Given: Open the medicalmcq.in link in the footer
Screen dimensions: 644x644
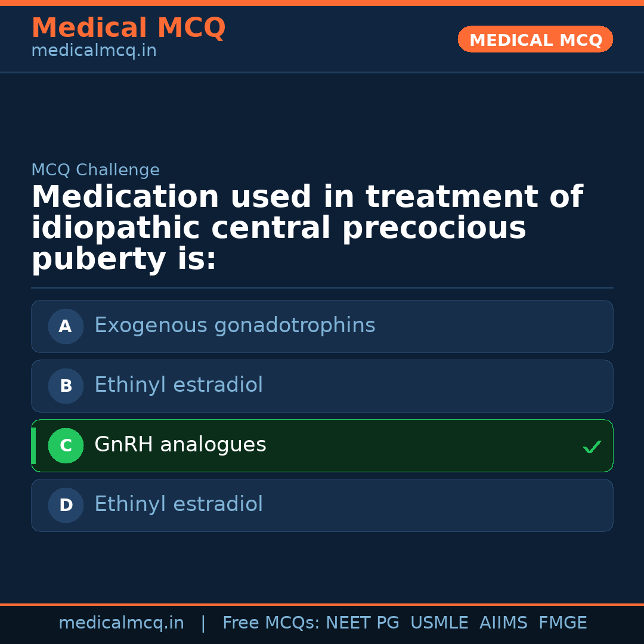Looking at the screenshot, I should tap(121, 623).
